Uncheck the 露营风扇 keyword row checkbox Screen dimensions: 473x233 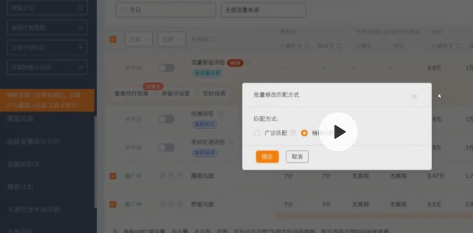[x=113, y=176]
